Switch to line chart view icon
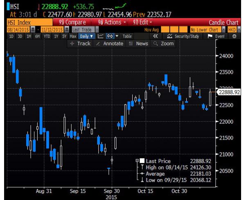 click(x=101, y=36)
